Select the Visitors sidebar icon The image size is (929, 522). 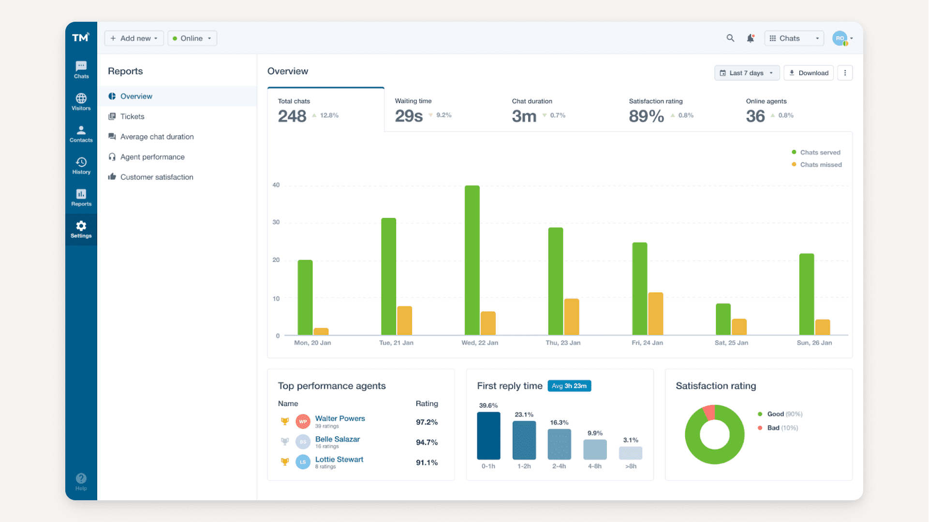coord(81,101)
